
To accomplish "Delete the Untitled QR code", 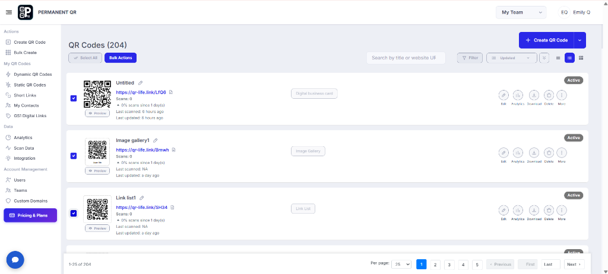I will point(549,95).
